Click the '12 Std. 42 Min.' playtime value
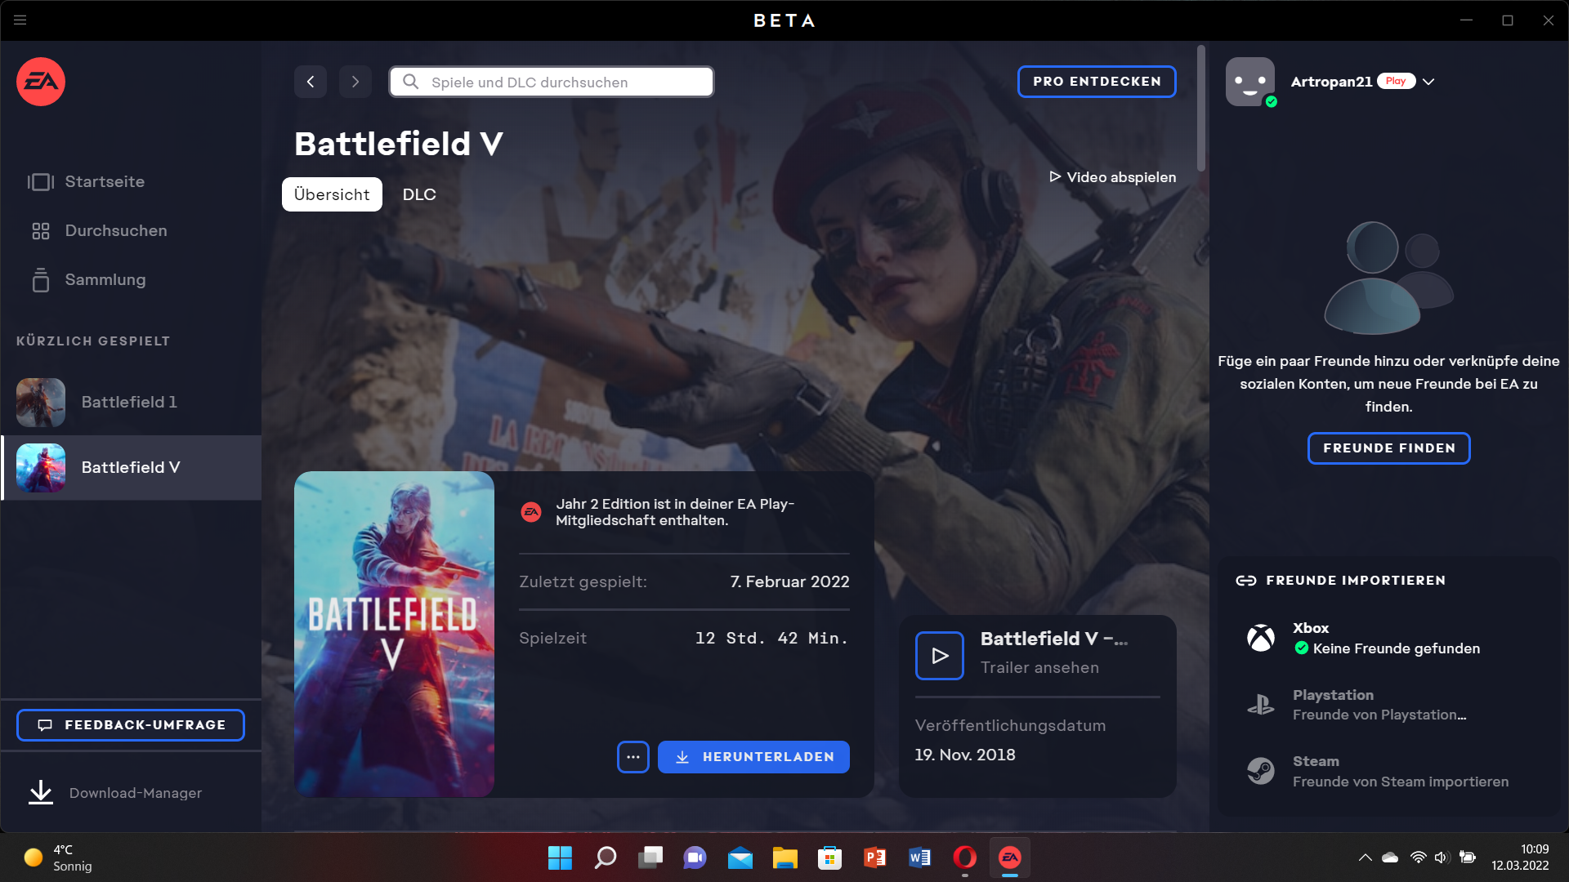 tap(771, 638)
